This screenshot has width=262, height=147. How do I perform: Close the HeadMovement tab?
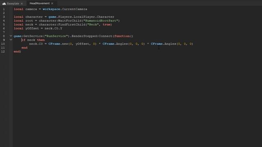[52, 3]
